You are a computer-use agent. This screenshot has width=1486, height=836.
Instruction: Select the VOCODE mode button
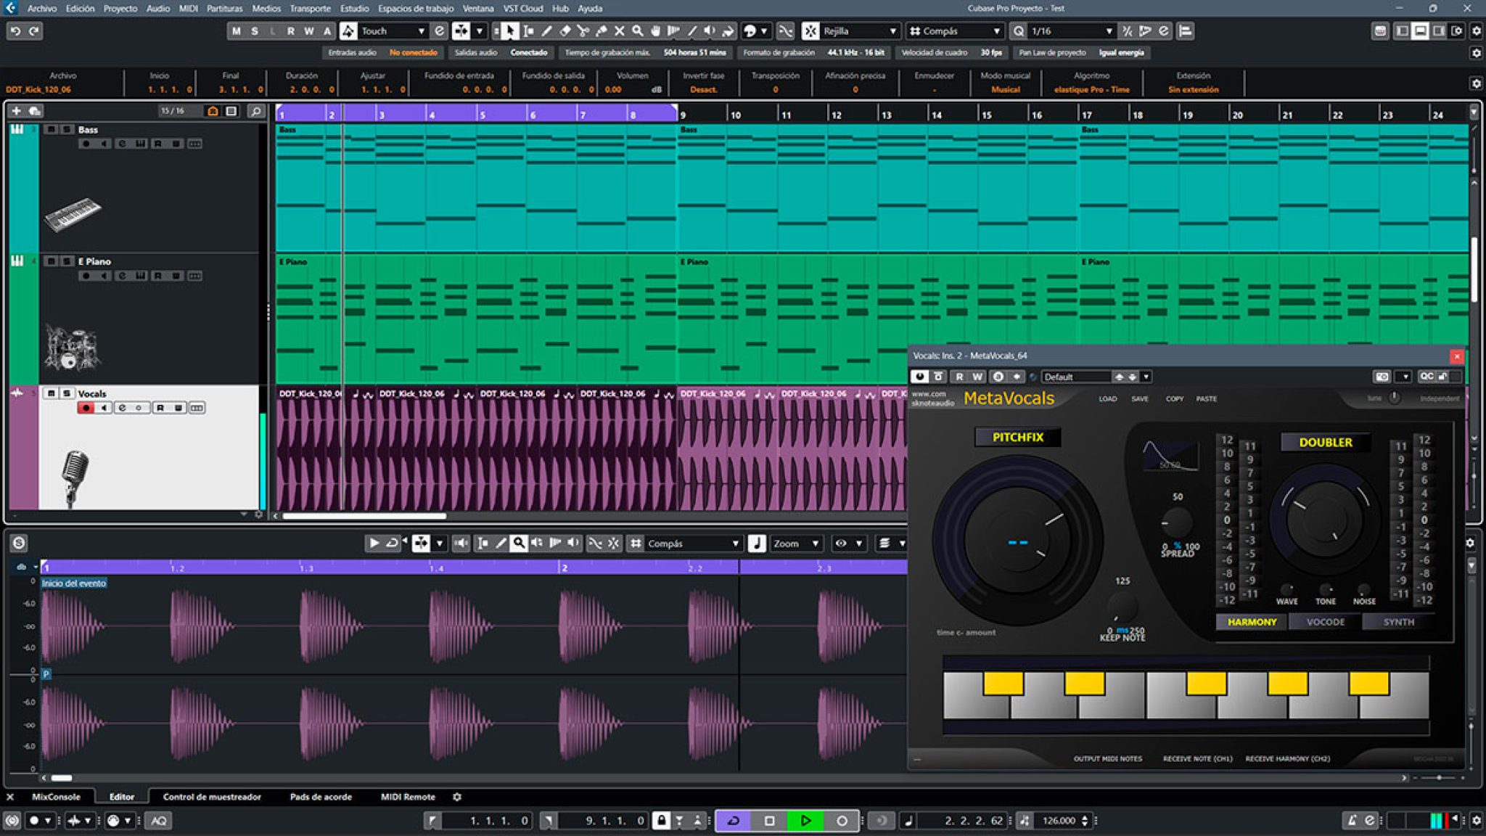point(1325,622)
